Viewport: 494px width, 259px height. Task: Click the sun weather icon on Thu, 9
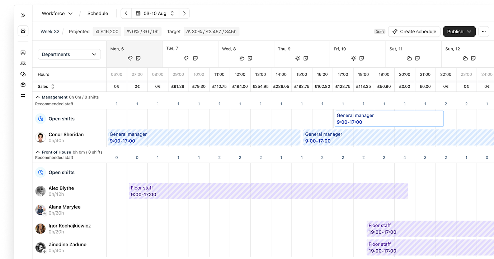coord(297,58)
